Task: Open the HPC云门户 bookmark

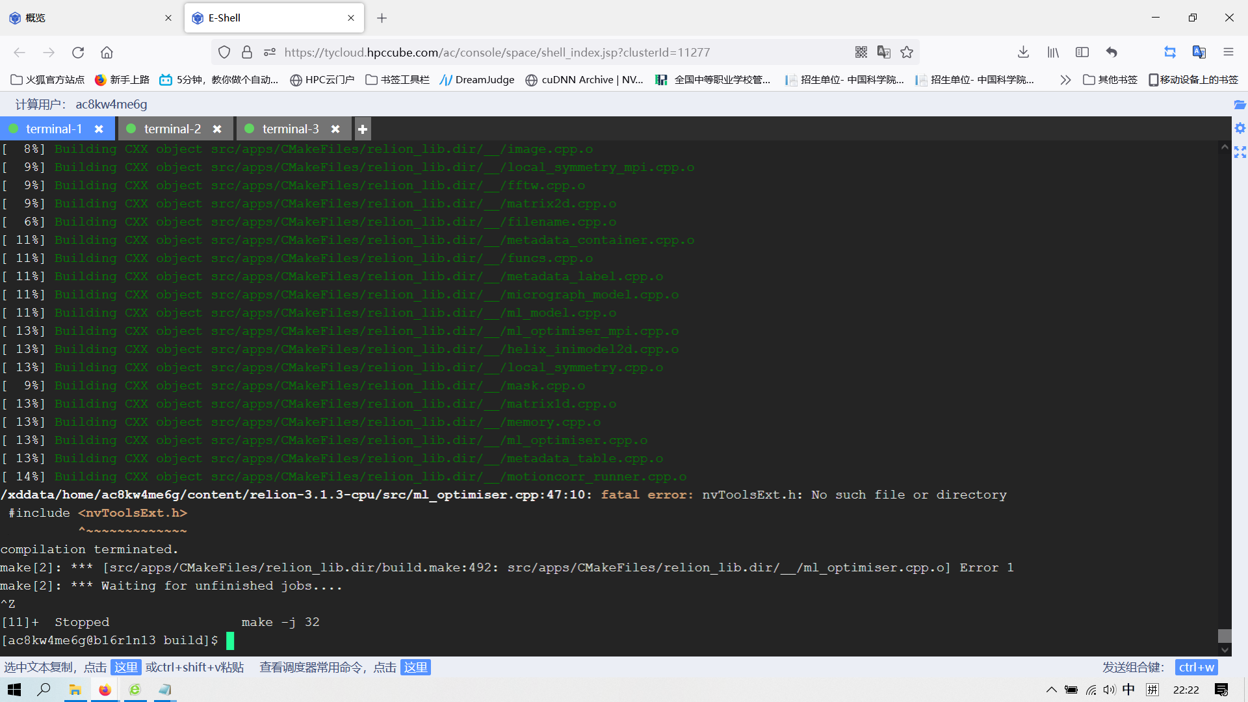Action: point(322,80)
